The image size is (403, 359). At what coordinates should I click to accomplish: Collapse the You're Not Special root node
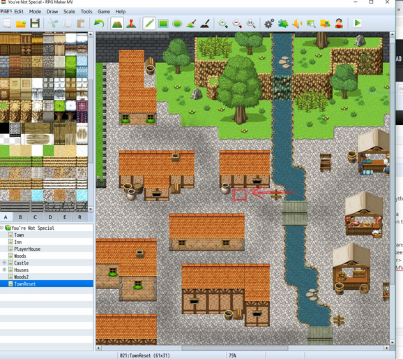[x=1, y=228]
